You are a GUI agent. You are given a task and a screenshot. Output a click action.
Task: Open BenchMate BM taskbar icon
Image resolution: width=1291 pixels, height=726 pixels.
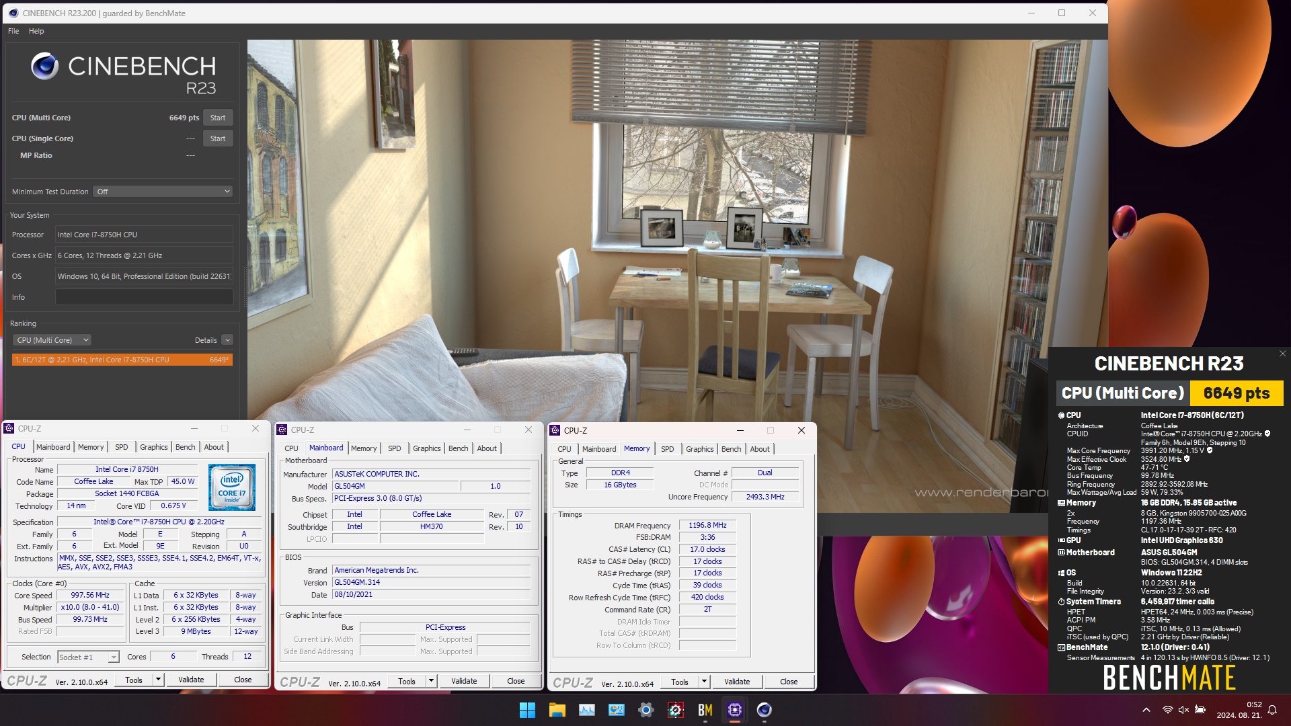pos(705,710)
